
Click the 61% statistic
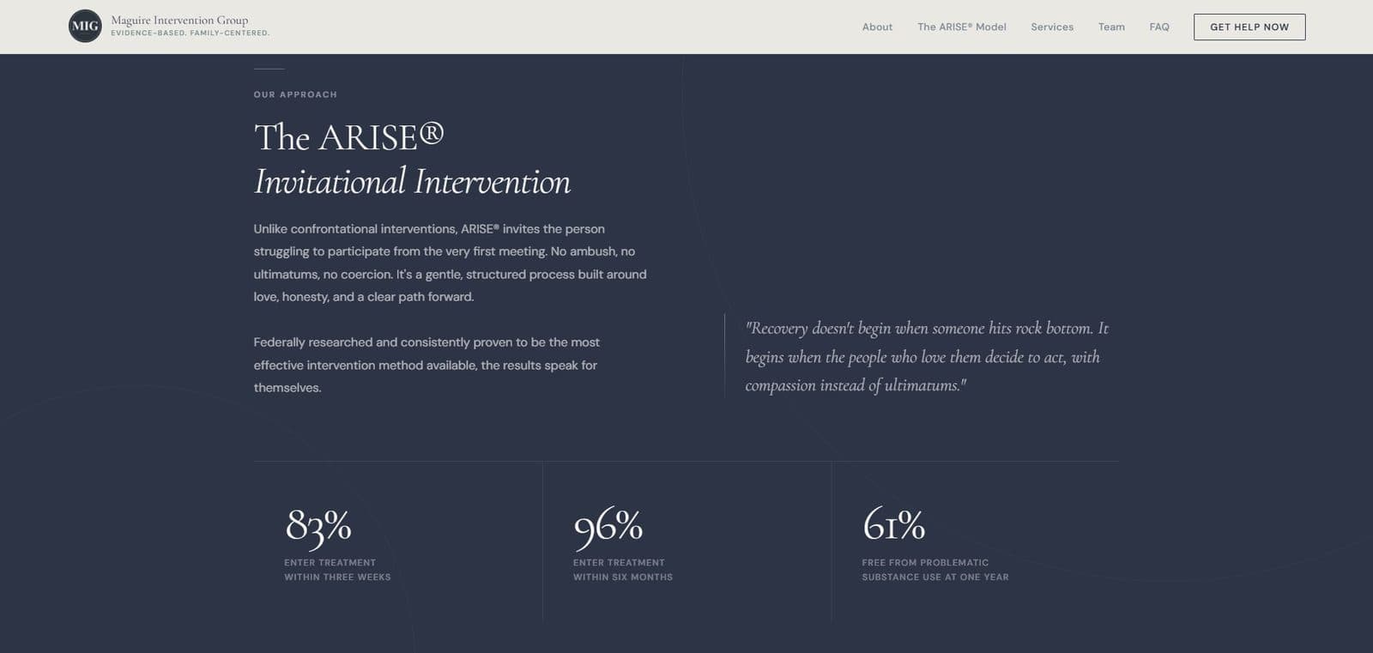tap(894, 524)
